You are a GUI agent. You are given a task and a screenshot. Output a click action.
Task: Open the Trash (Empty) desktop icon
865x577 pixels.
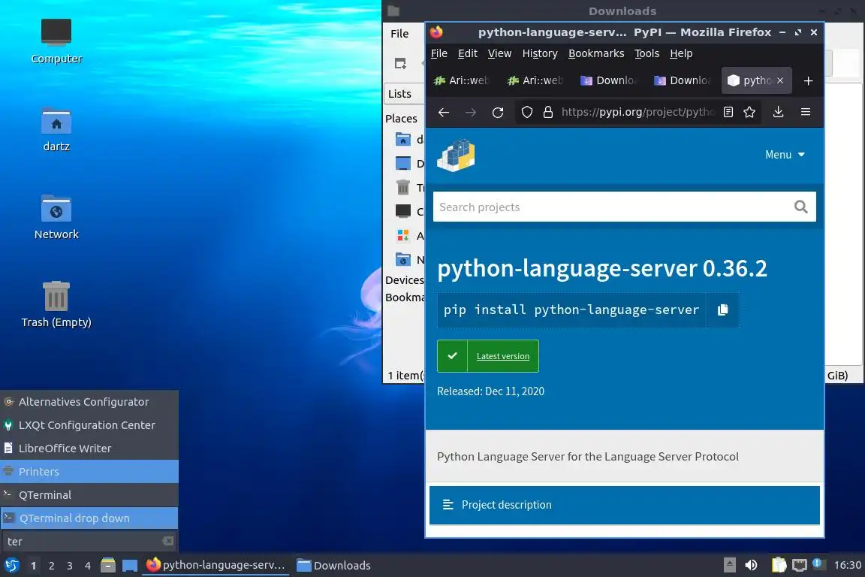(x=56, y=304)
